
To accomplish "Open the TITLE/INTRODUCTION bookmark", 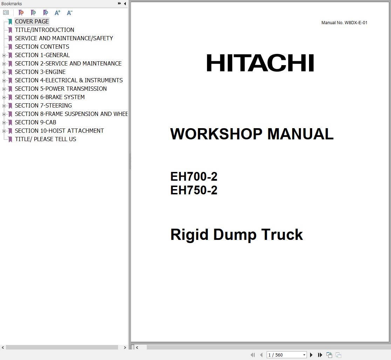I will tap(44, 30).
